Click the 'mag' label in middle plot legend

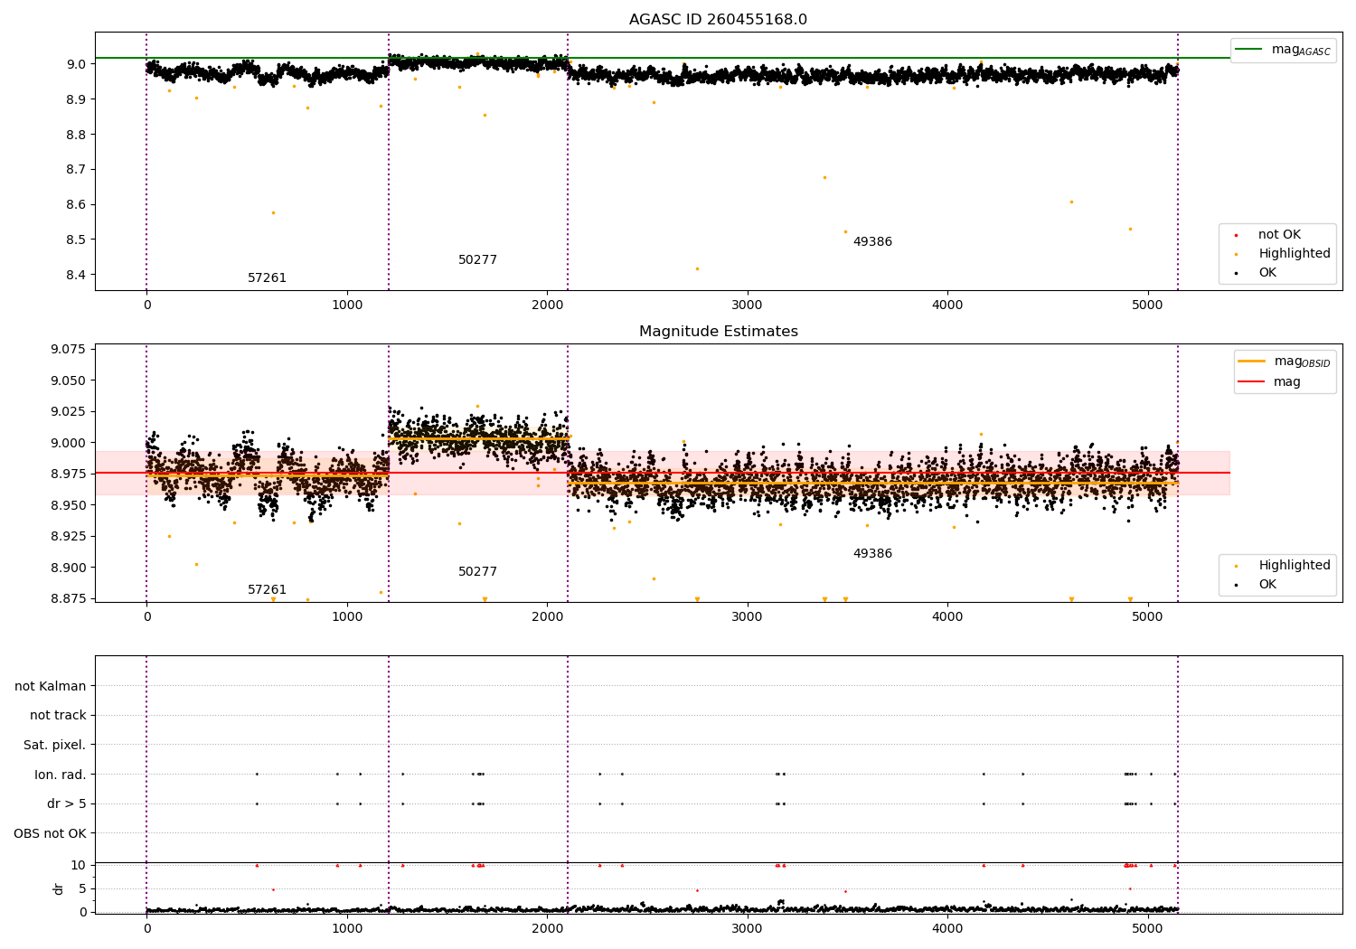pos(1287,382)
